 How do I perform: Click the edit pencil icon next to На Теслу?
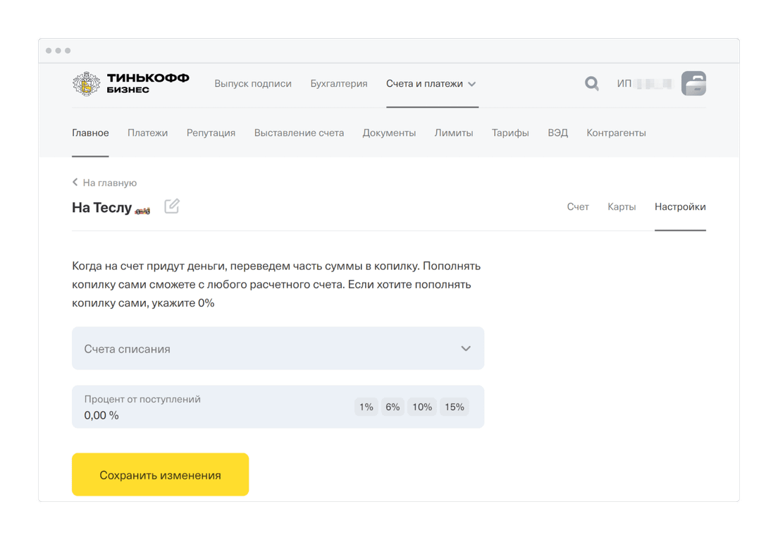pyautogui.click(x=172, y=206)
